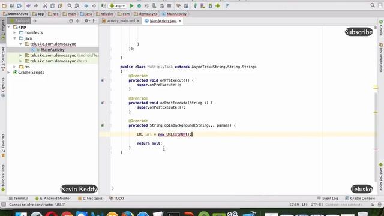384x216 pixels.
Task: Run the app with the green play icon
Action: 131,5
